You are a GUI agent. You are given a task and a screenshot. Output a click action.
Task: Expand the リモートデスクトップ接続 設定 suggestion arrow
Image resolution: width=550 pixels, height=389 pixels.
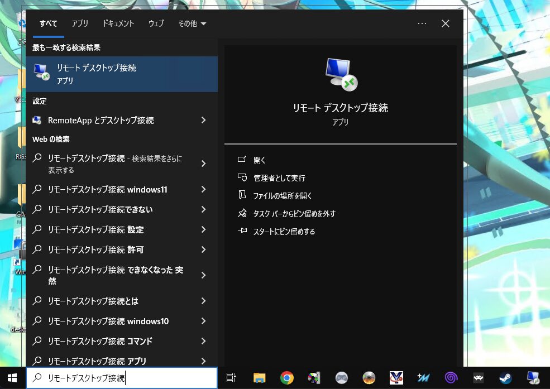pos(203,229)
